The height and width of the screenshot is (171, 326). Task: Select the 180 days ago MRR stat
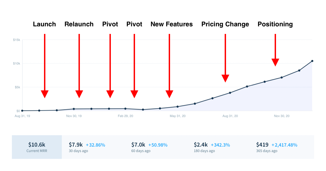211,147
